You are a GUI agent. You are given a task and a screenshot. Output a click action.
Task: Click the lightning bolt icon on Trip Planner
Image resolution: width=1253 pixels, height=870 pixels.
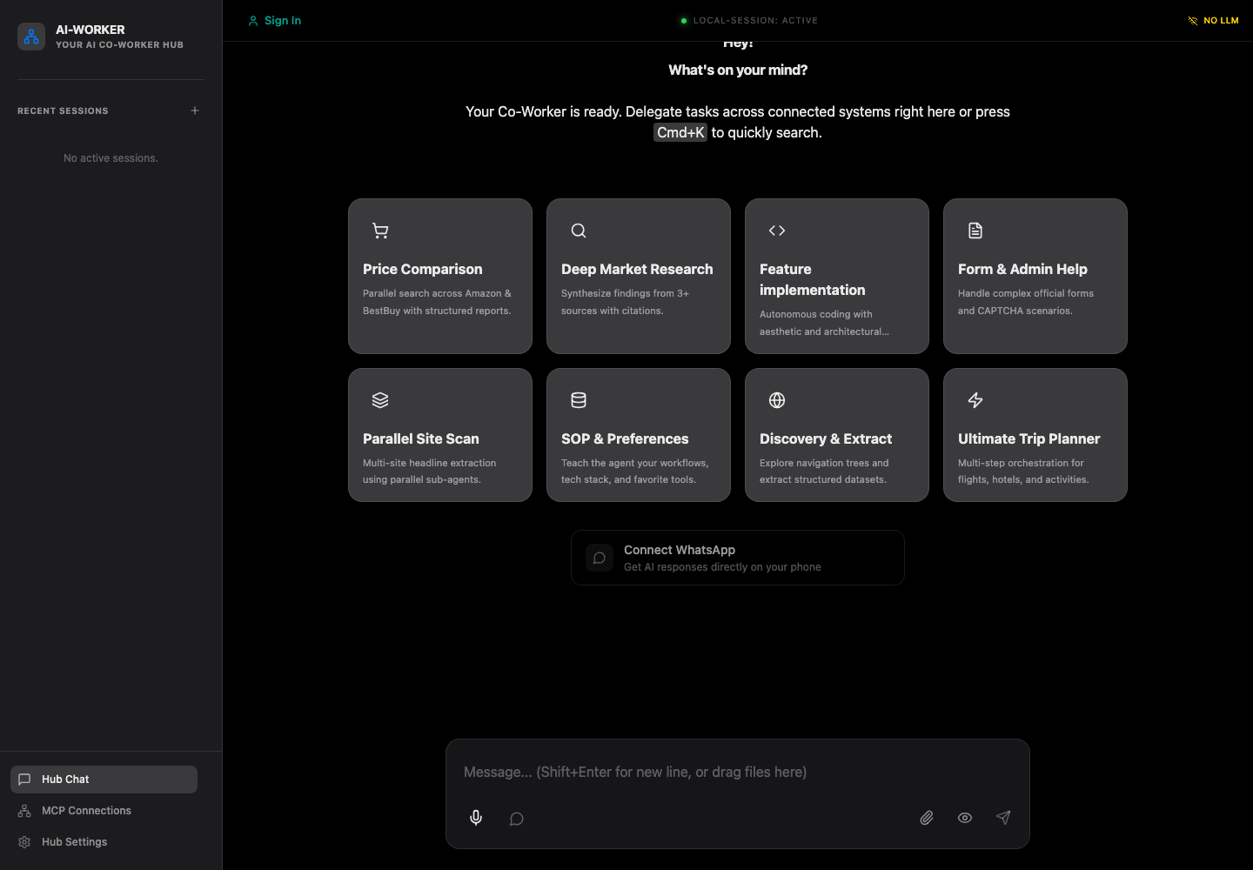click(x=975, y=400)
